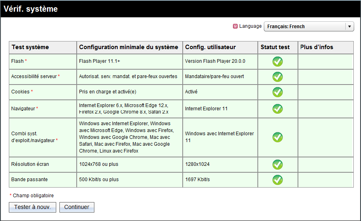Click the Windows avec Internet Explorer 11 cell

point(220,137)
